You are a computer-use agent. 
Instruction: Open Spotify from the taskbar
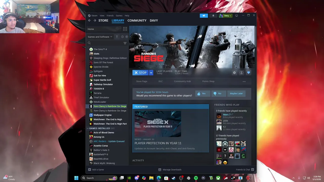[x=196, y=178]
